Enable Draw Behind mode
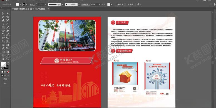The width and height of the screenshot is (216, 108). point(5,75)
